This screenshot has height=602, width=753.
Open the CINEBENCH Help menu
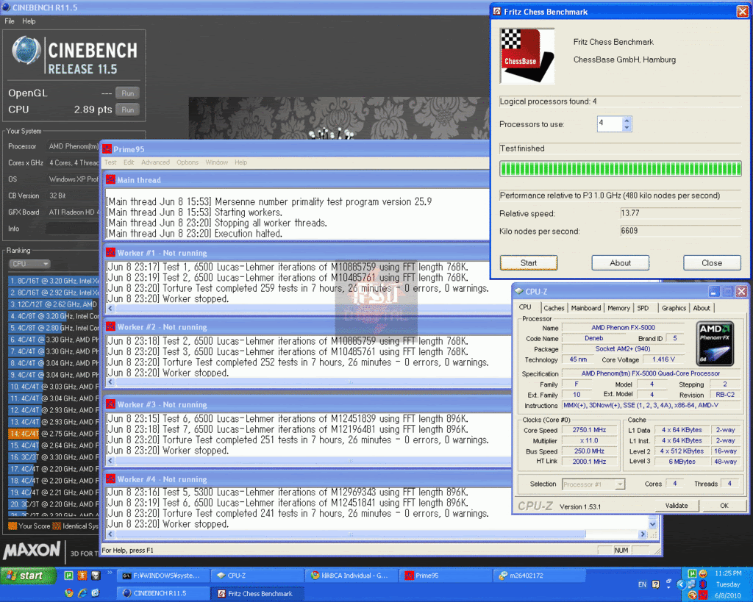(29, 21)
